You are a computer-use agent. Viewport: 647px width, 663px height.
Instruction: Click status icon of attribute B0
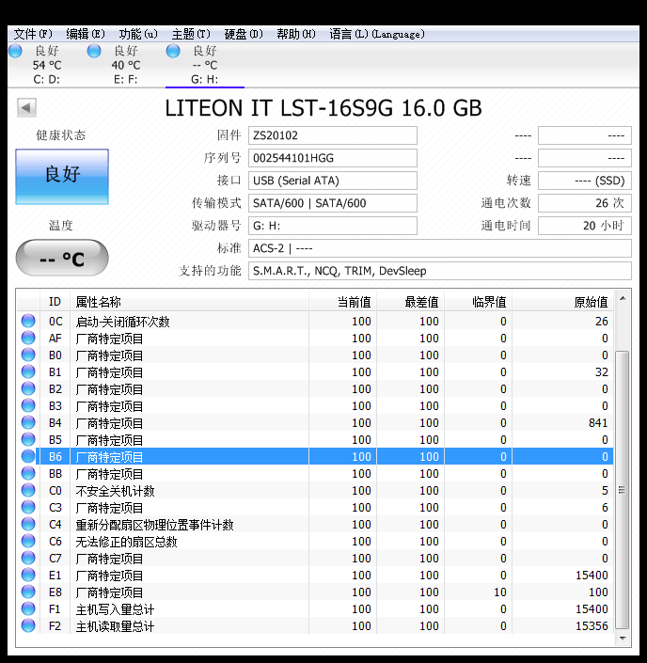point(28,355)
